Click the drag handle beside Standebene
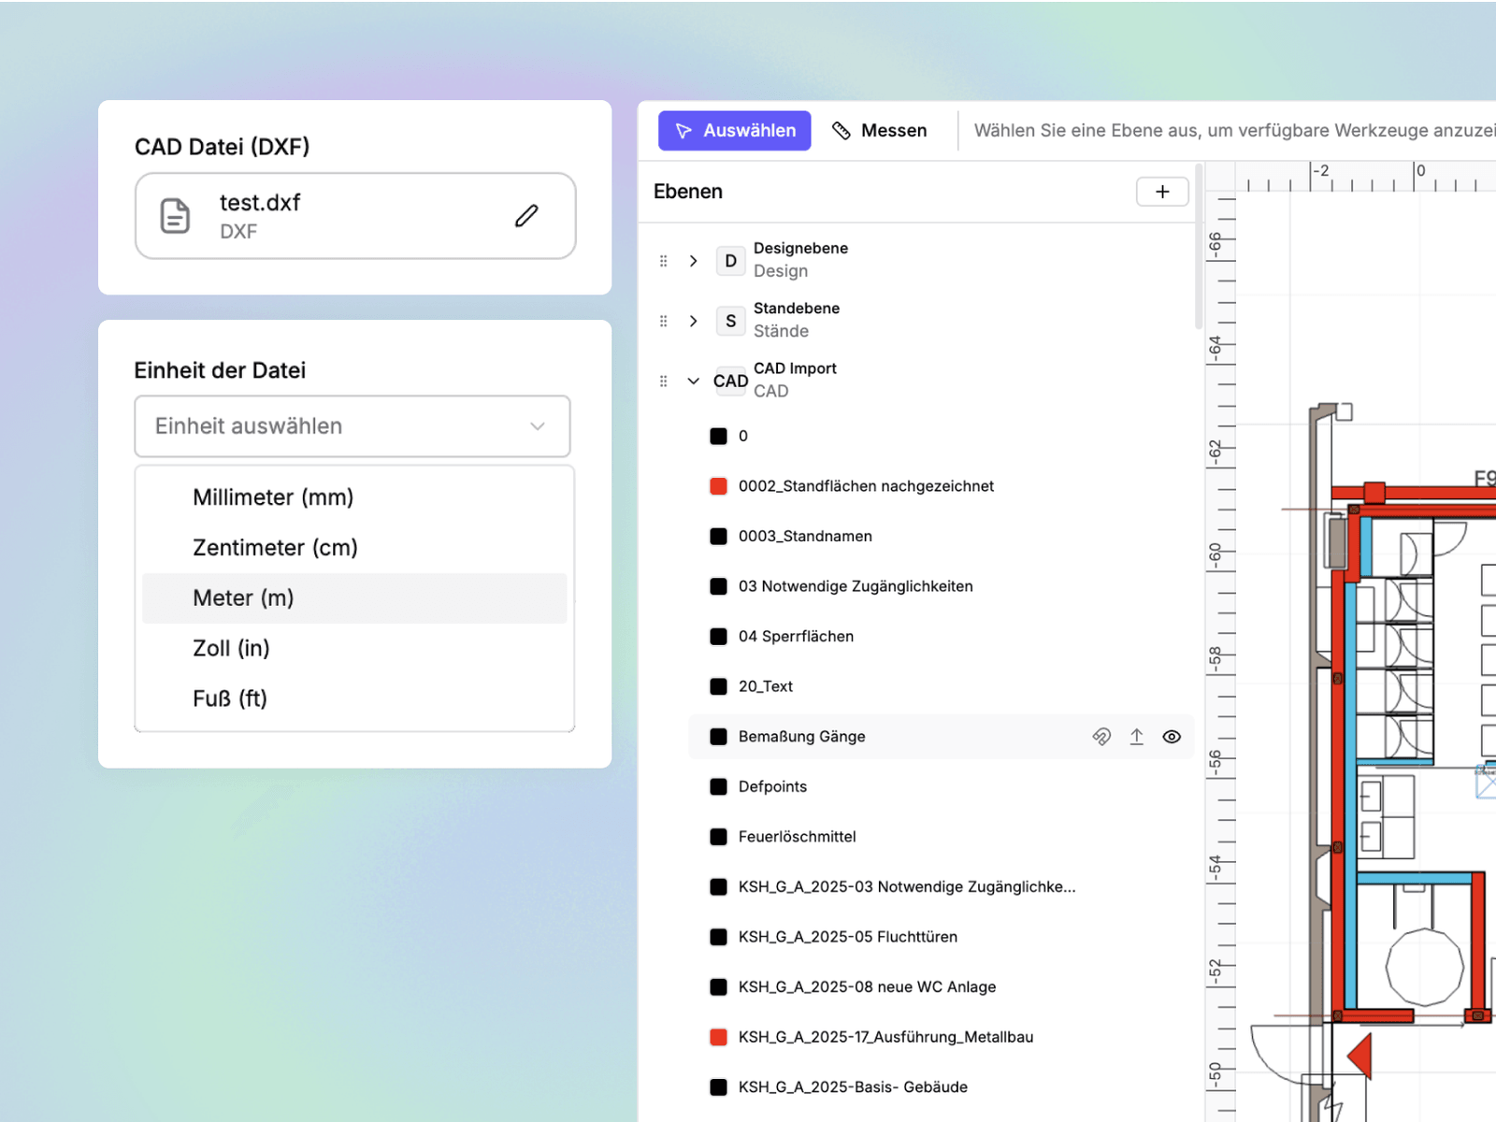This screenshot has height=1122, width=1496. (664, 321)
